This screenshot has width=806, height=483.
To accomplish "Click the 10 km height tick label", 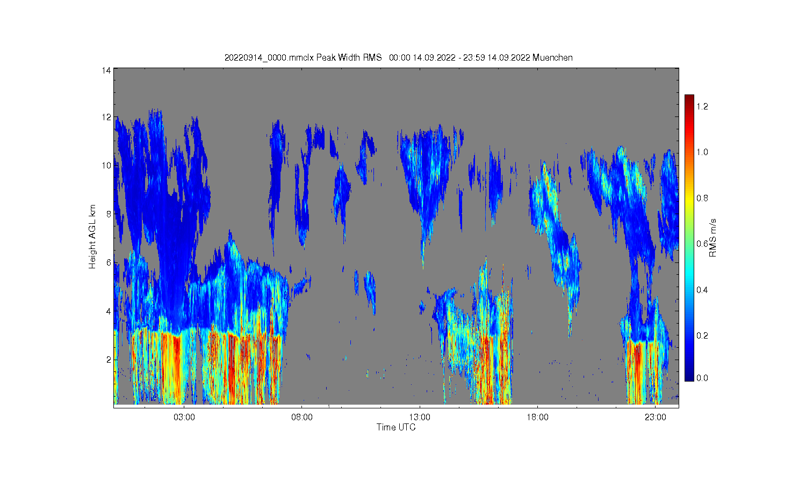I will click(x=106, y=165).
